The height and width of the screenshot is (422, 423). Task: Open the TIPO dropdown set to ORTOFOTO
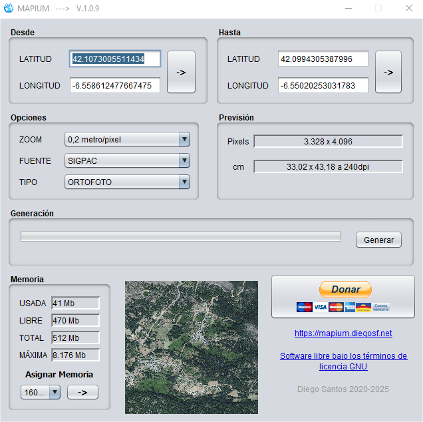click(127, 182)
